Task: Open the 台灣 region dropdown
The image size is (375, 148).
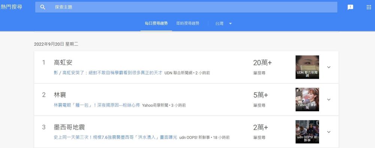Action: 223,24
